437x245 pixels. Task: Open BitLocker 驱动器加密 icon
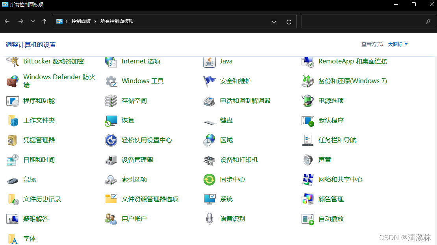(13, 61)
